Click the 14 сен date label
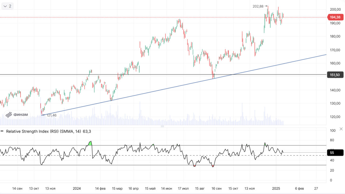 [17, 188]
